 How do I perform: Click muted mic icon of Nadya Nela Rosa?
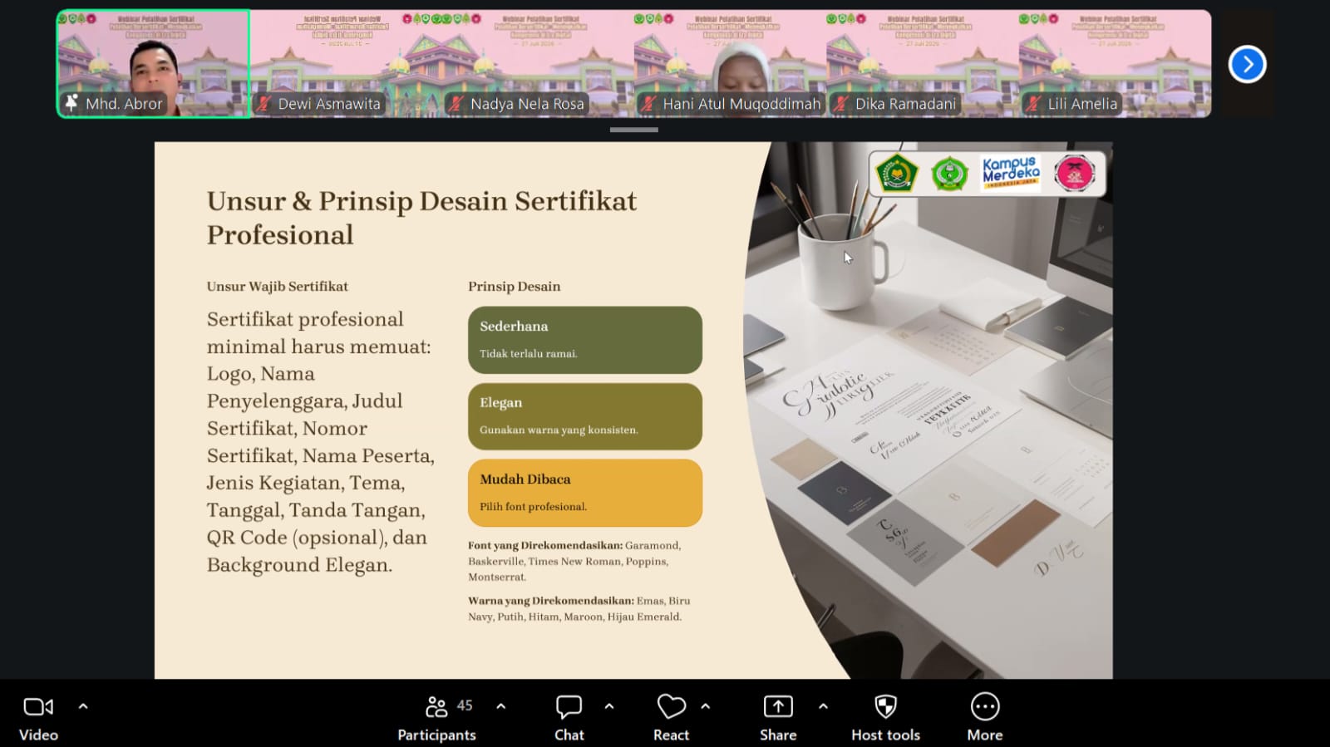[456, 104]
